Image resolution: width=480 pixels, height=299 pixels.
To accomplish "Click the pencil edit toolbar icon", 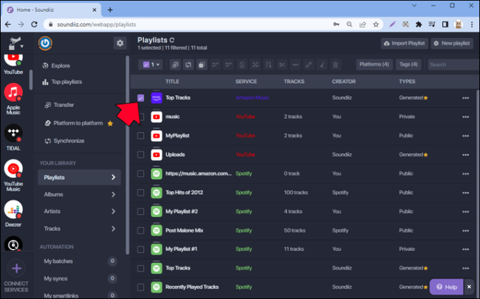I will [x=309, y=65].
